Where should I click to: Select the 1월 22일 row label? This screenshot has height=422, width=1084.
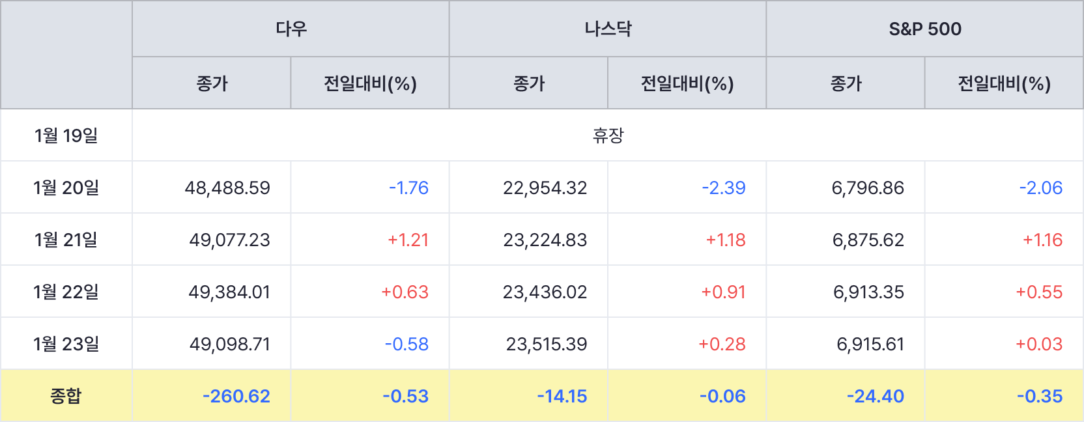66,292
